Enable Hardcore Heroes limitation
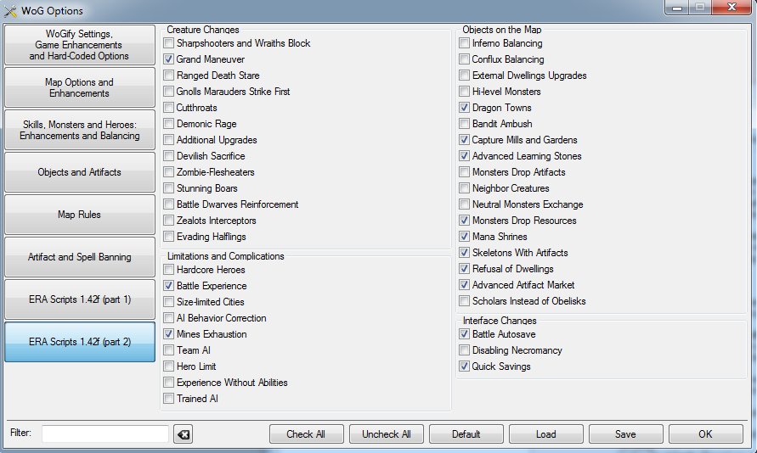The height and width of the screenshot is (453, 757). click(x=168, y=270)
